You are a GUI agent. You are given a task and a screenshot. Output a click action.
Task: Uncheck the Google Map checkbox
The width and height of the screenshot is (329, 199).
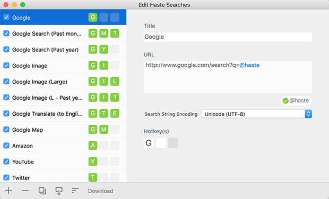pyautogui.click(x=6, y=129)
